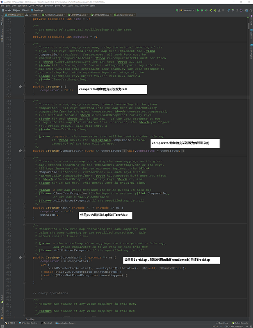Click the JRebel run rocket icon
This screenshot has height=328, width=253.
click(x=211, y=10)
